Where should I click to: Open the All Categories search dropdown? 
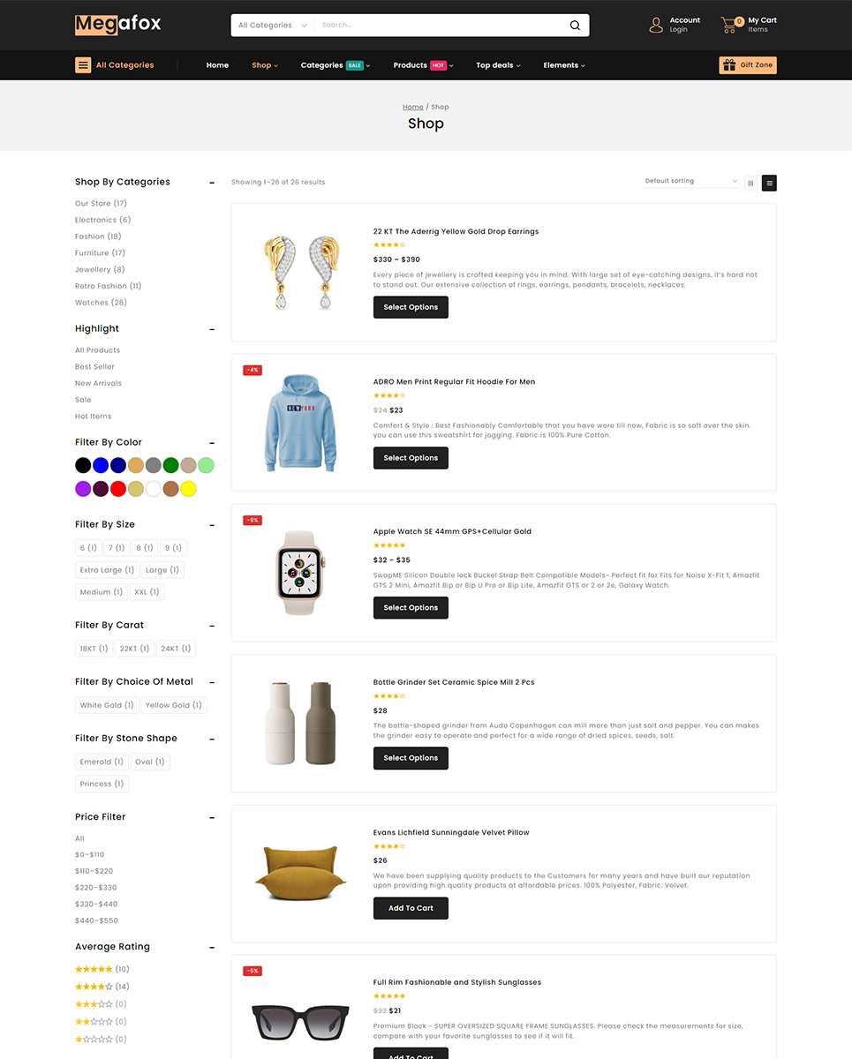pos(272,26)
